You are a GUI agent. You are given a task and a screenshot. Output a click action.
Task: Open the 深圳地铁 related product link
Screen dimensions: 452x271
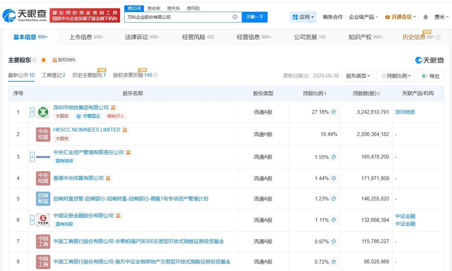[405, 112]
